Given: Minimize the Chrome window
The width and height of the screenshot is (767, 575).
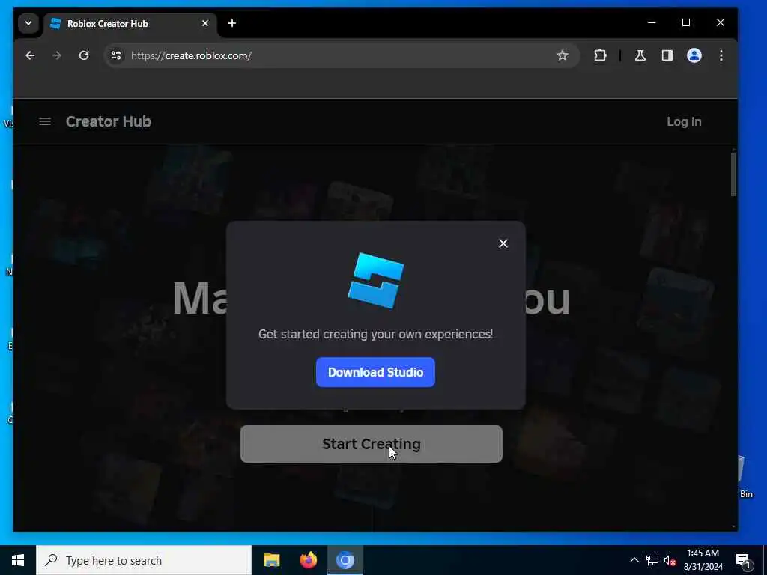Looking at the screenshot, I should click(652, 22).
